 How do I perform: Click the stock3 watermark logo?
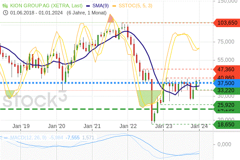(x=35, y=99)
